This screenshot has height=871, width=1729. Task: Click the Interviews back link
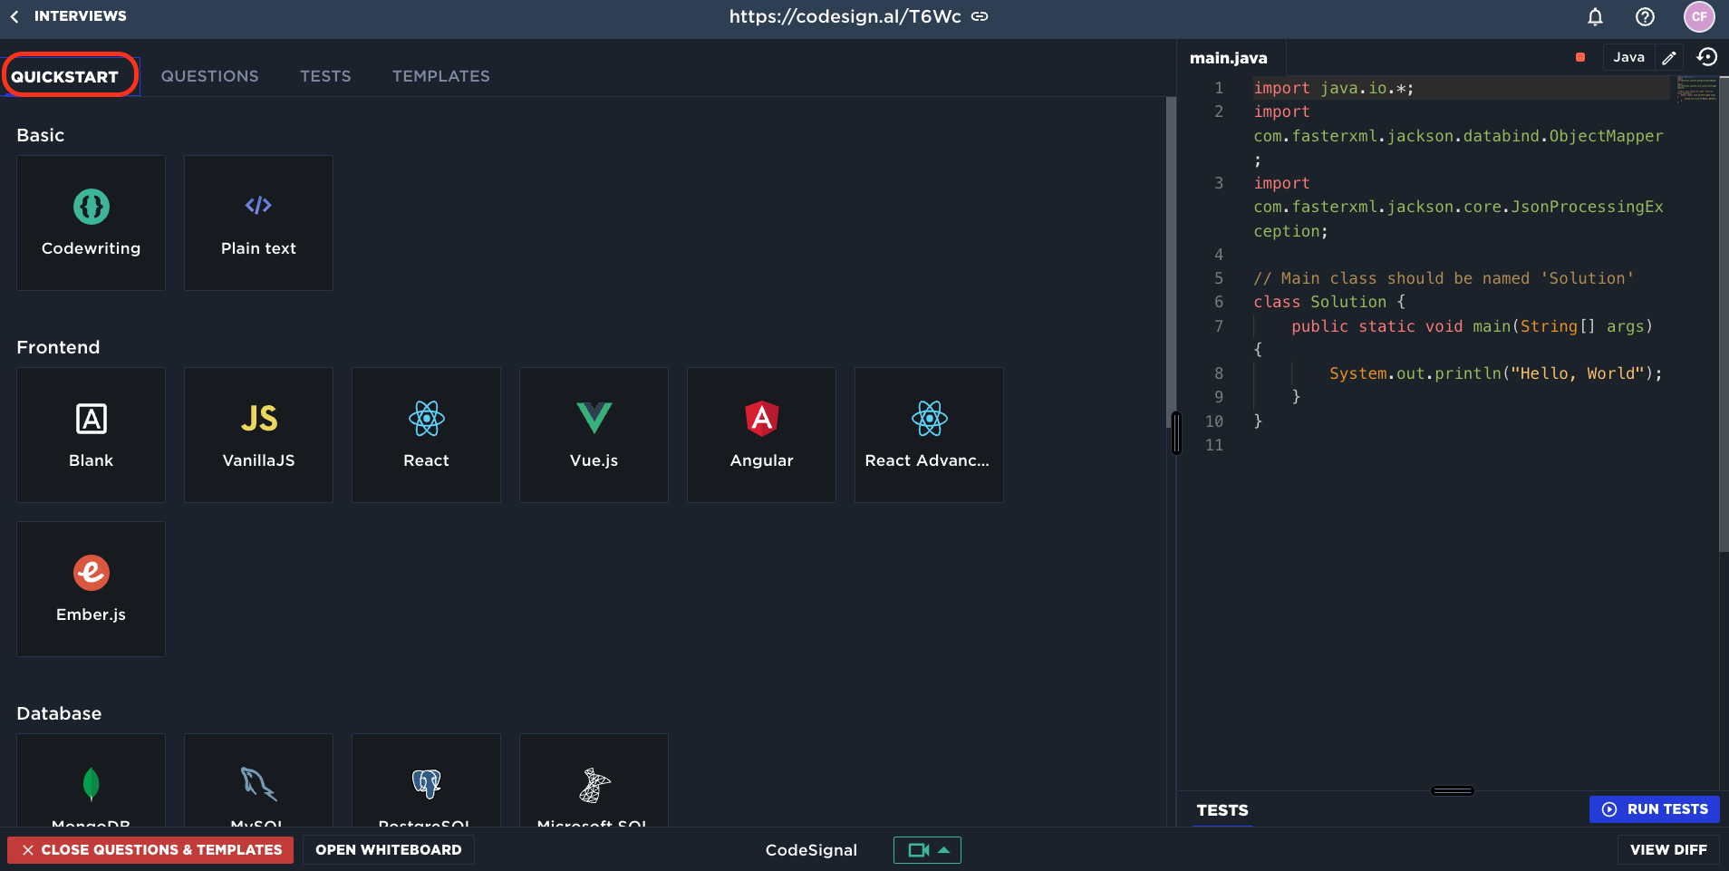(x=80, y=16)
